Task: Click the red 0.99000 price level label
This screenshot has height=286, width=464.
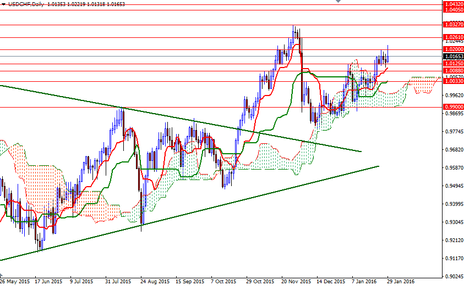Action: coord(454,107)
